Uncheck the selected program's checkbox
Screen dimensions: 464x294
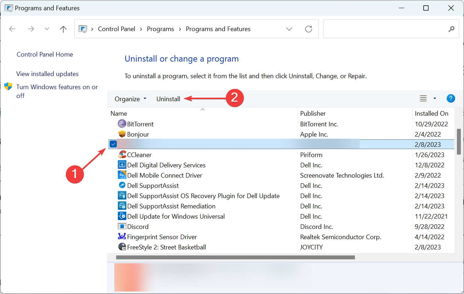[113, 144]
